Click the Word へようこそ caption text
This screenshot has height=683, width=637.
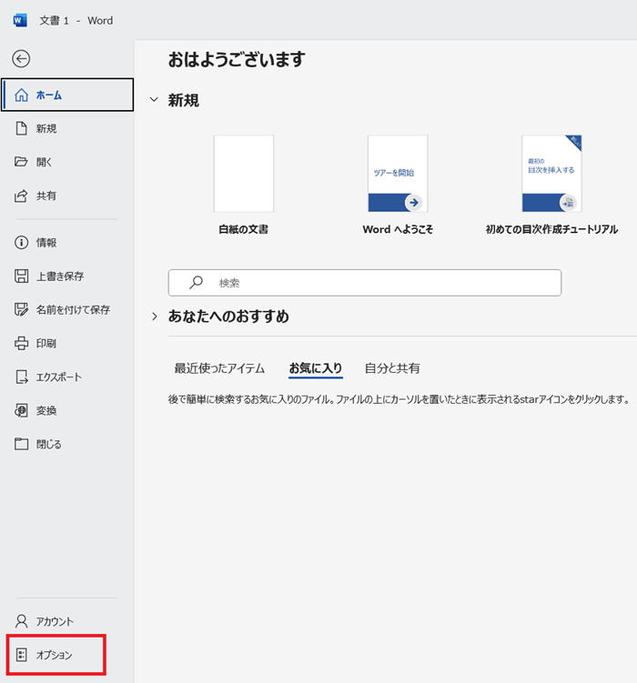pos(398,229)
